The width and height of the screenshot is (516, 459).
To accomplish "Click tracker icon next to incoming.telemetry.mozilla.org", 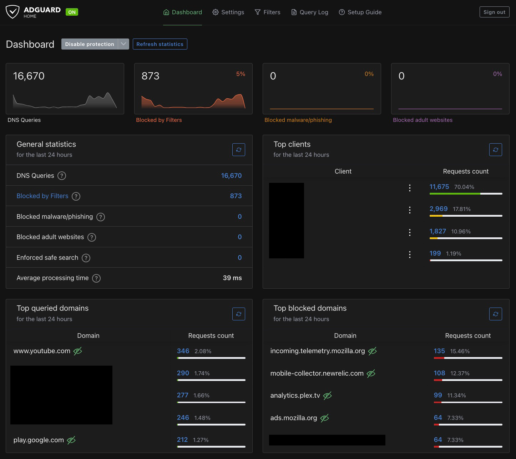I will coord(373,351).
